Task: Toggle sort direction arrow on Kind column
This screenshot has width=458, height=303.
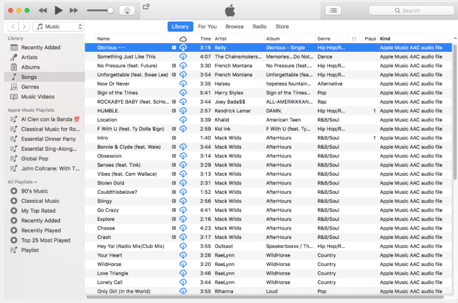Action: (x=455, y=38)
